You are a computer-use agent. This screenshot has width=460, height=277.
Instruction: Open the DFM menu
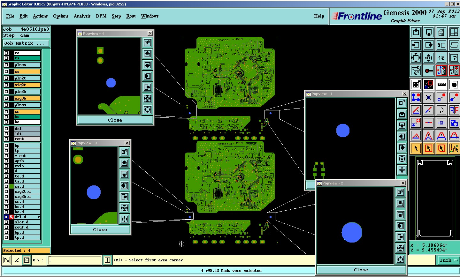tap(101, 16)
